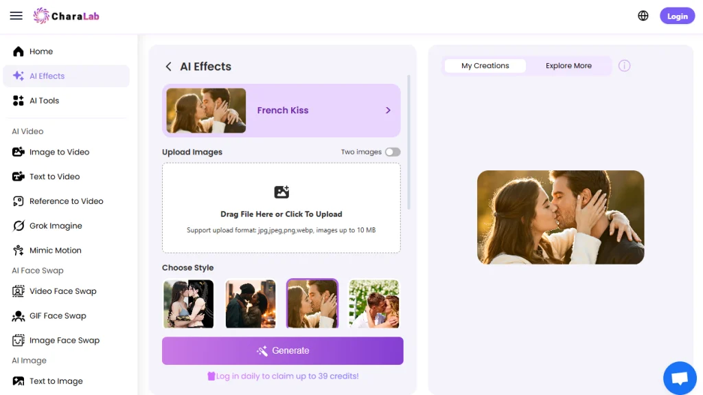The width and height of the screenshot is (703, 395).
Task: Click the Image Face Swap icon
Action: click(19, 340)
